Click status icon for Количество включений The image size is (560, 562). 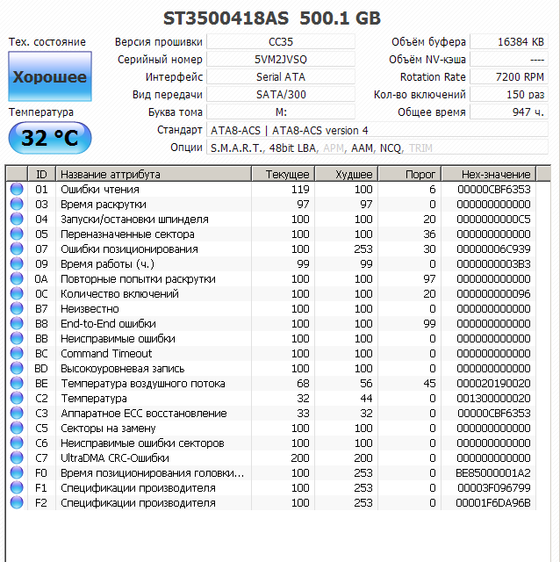[x=17, y=293]
